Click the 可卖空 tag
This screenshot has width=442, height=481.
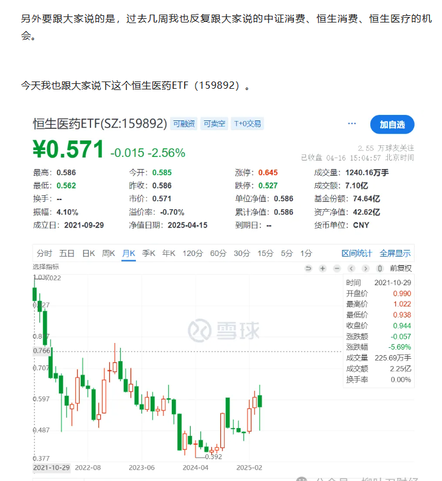[x=214, y=123]
